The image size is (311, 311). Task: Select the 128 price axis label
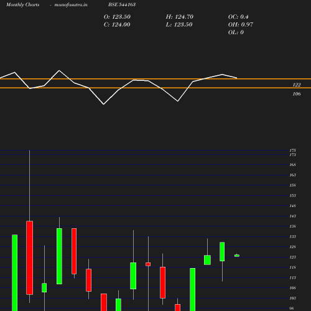point(293,247)
